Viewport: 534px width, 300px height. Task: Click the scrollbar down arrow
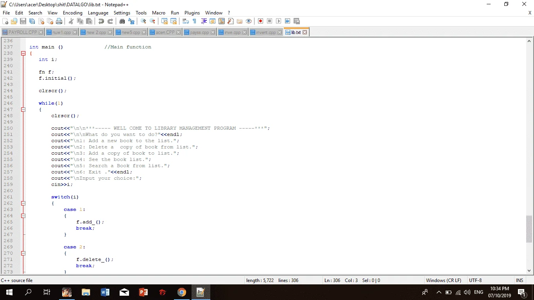click(x=529, y=270)
